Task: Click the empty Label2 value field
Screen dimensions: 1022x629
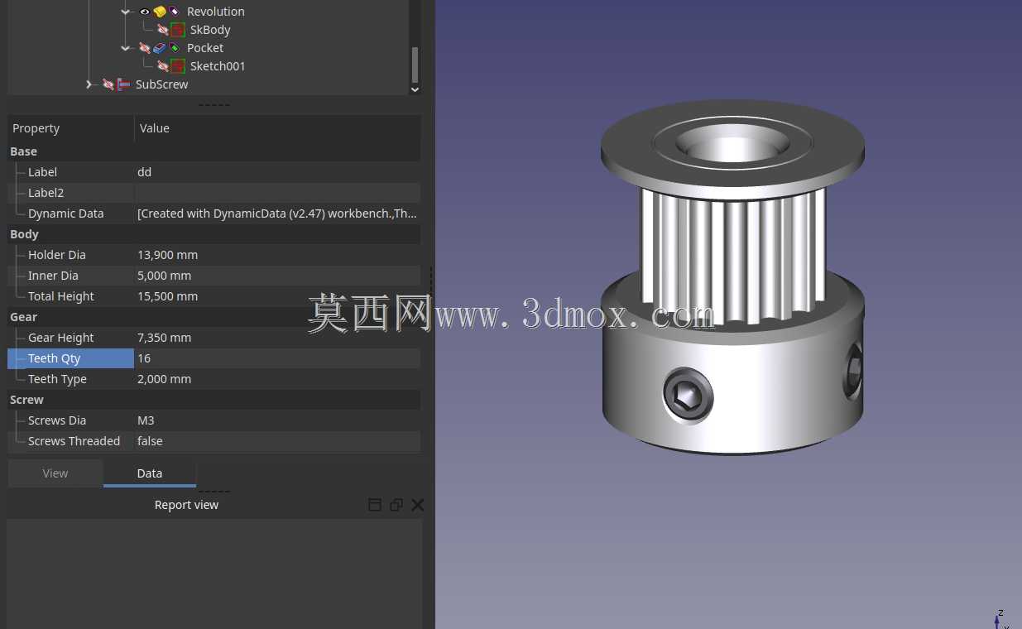Action: (x=277, y=193)
